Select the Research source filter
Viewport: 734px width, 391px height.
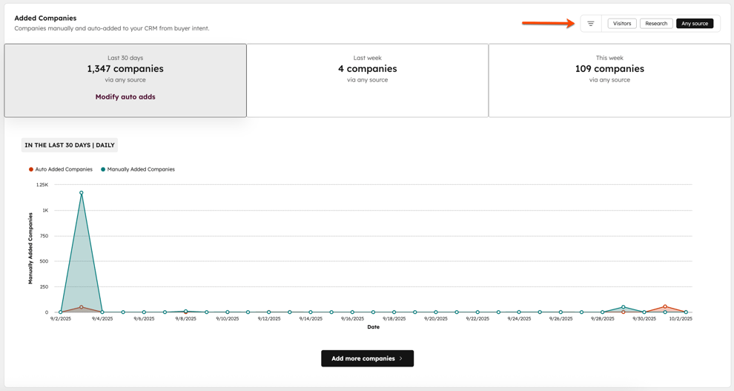tap(656, 24)
